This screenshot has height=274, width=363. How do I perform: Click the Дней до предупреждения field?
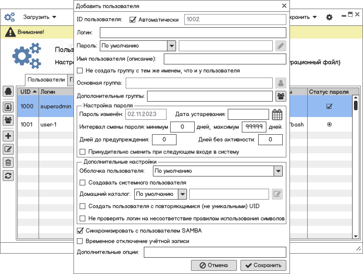pyautogui.click(x=164, y=140)
